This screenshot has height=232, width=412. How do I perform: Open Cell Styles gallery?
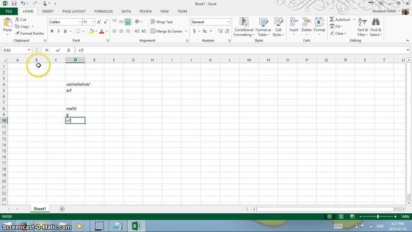click(x=278, y=27)
